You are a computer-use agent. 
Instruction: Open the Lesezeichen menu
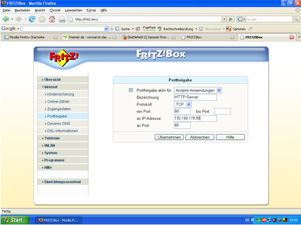pos(73,10)
